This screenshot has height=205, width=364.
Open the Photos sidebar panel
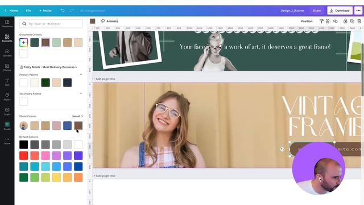tap(7, 67)
